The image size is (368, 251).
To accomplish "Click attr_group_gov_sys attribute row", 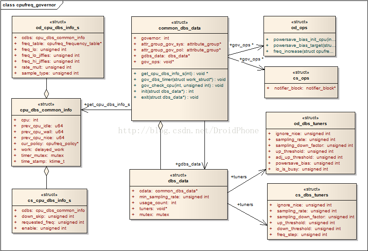I will click(x=181, y=44).
